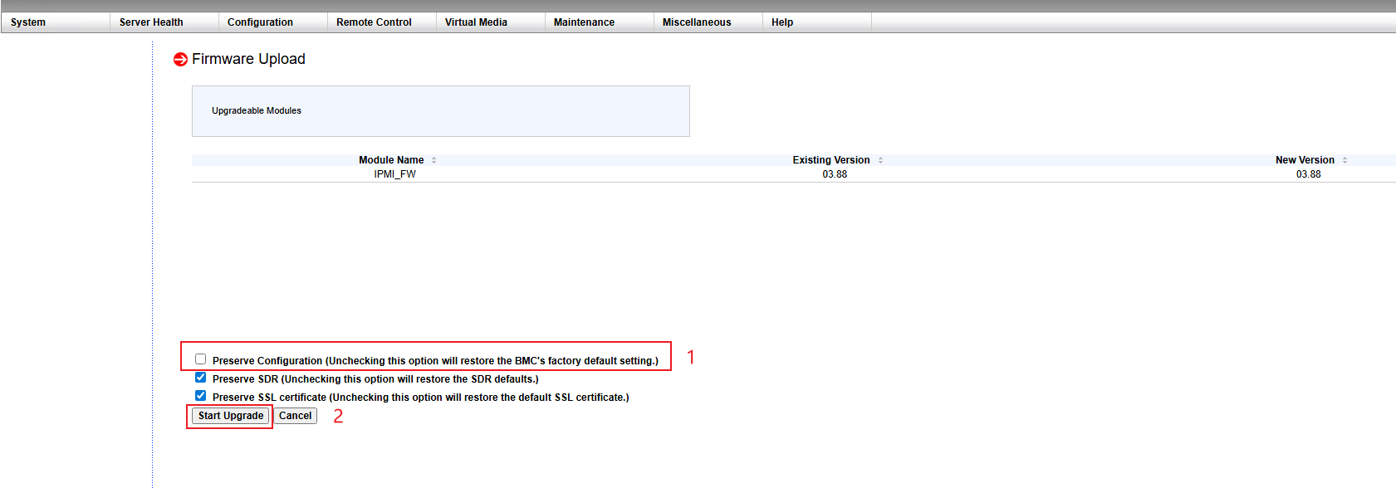Click the red arrow icon beside Firmware Upload
The width and height of the screenshot is (1396, 488).
180,60
